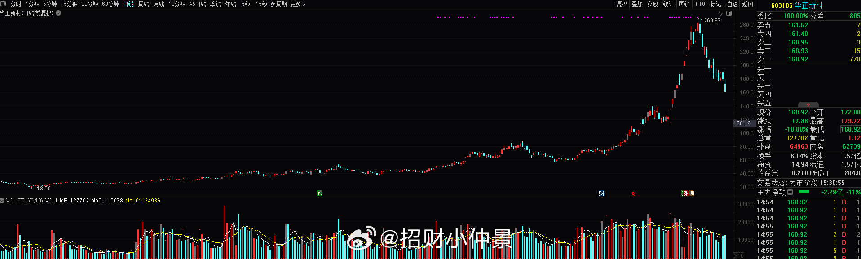
Task: Click the 卖五 price 161.52 row
Action: pyautogui.click(x=808, y=25)
